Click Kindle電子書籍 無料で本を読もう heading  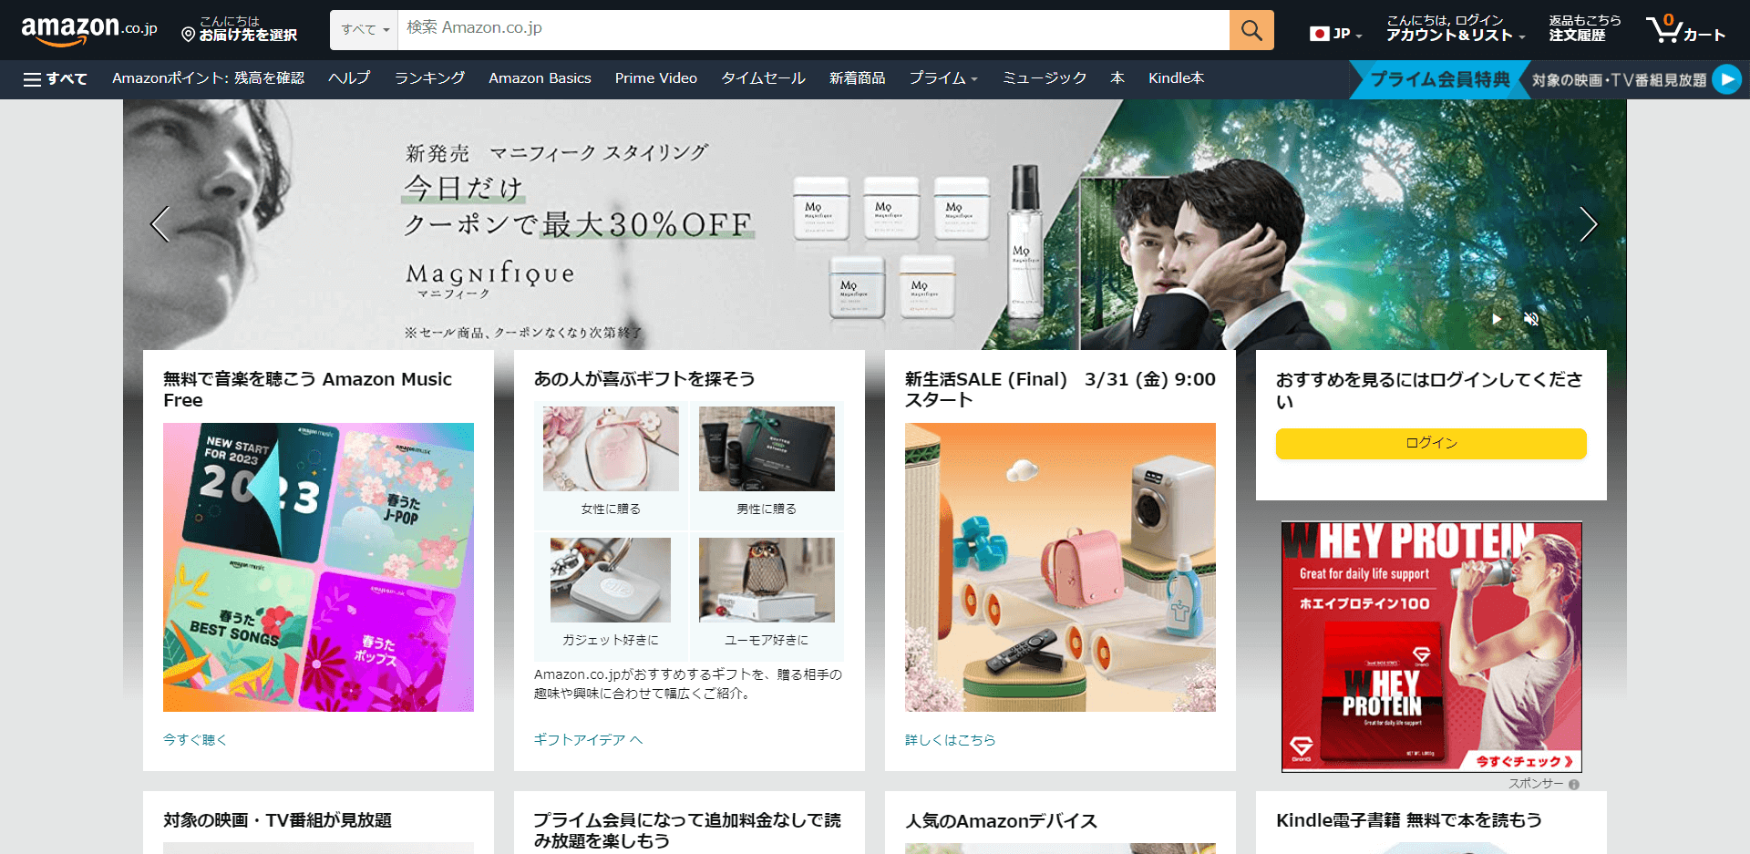tap(1409, 820)
